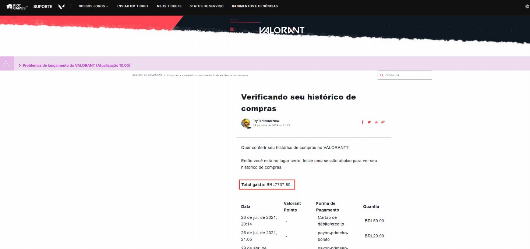Open Banimentos e Denúncias

point(255,6)
